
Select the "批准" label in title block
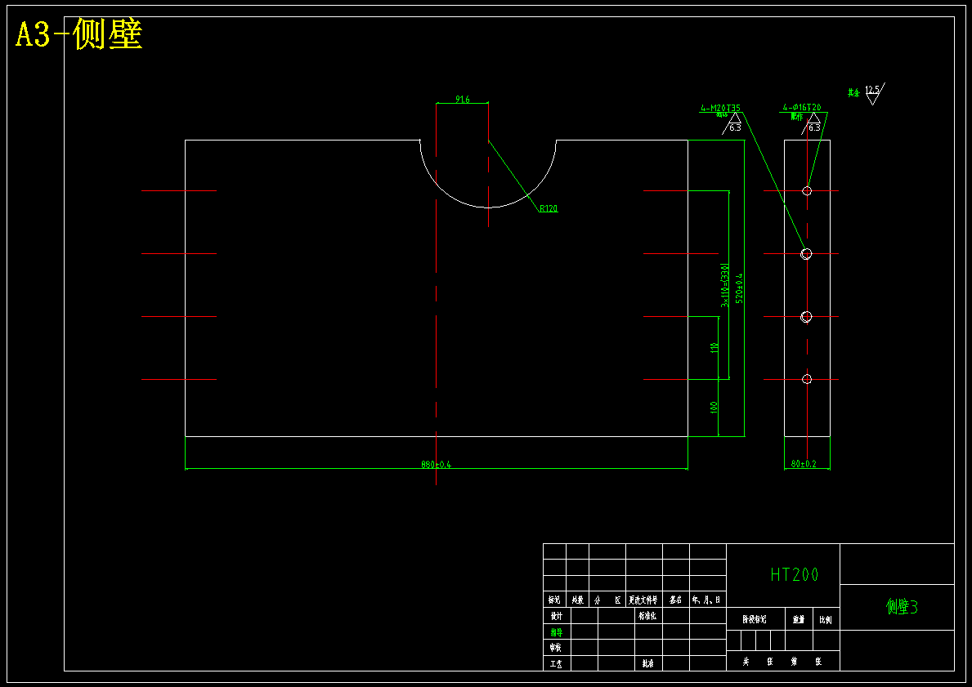[647, 663]
